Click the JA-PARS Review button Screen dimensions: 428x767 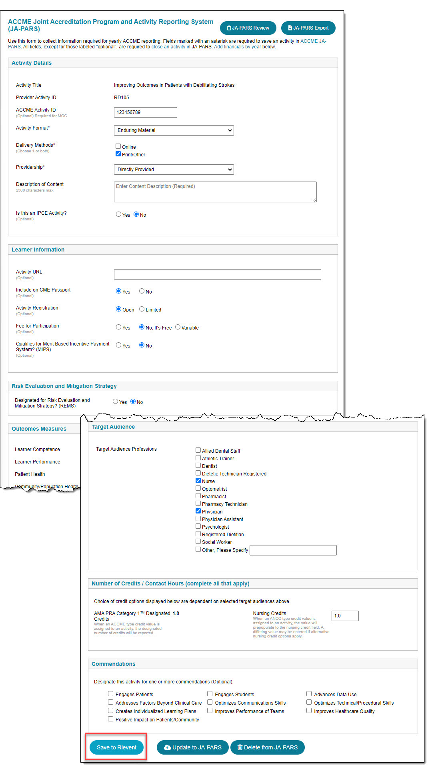(x=248, y=28)
